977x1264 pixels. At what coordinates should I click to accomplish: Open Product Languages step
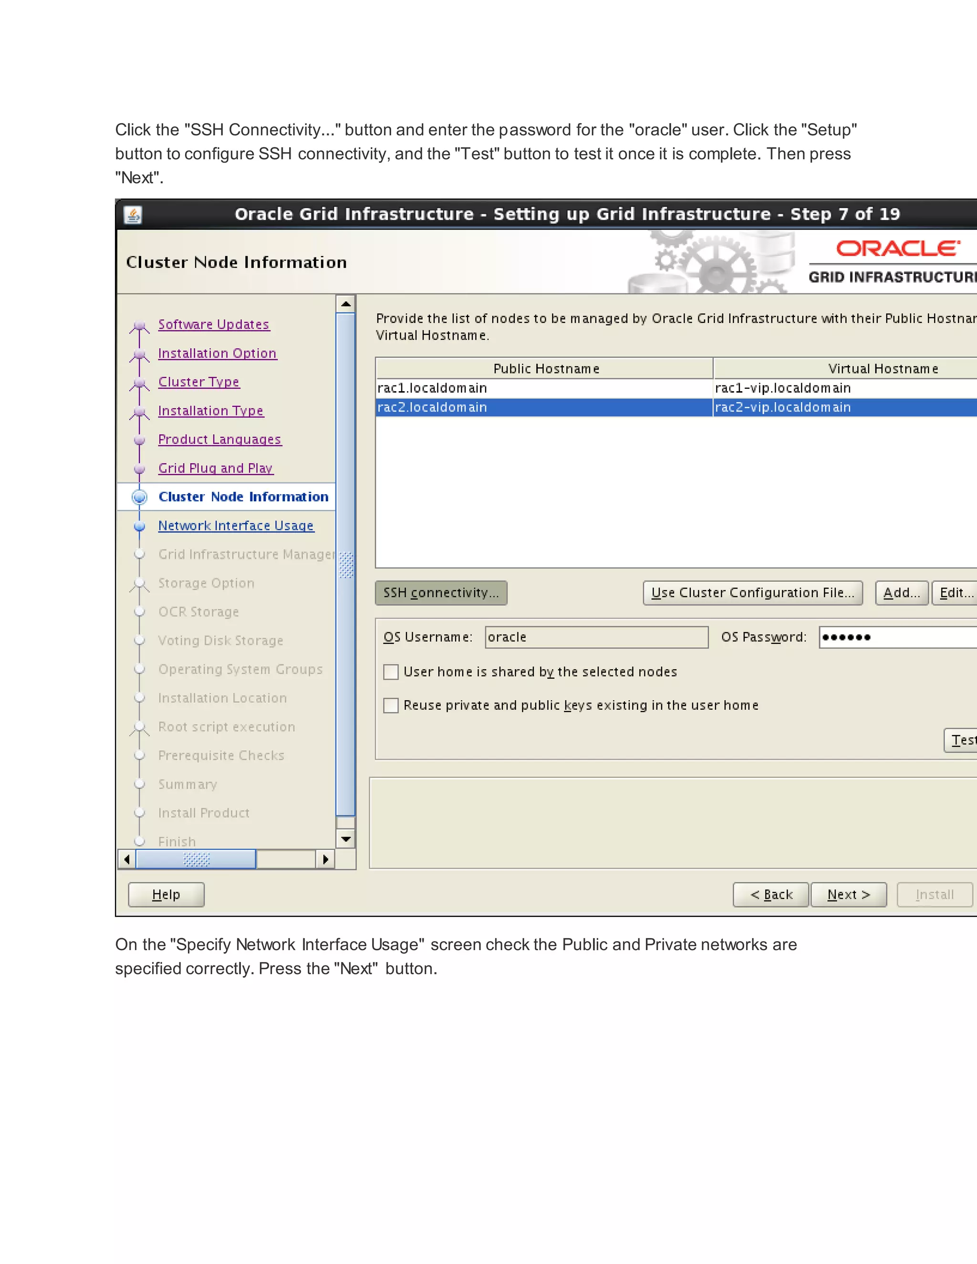(220, 439)
